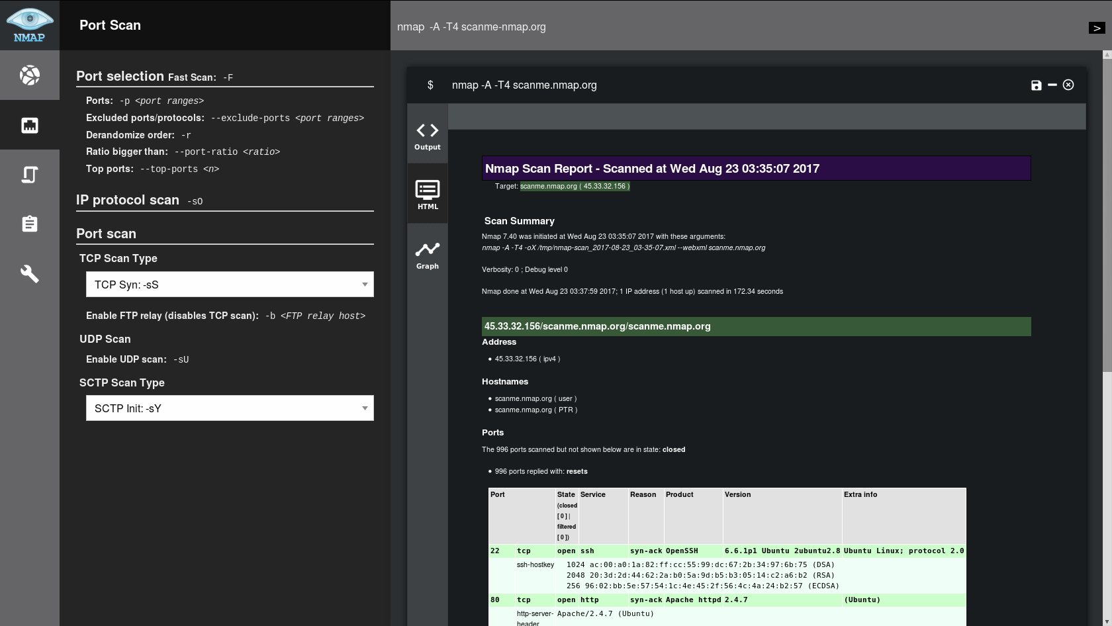
Task: Select the Port Scan ethernet icon
Action: tap(29, 125)
